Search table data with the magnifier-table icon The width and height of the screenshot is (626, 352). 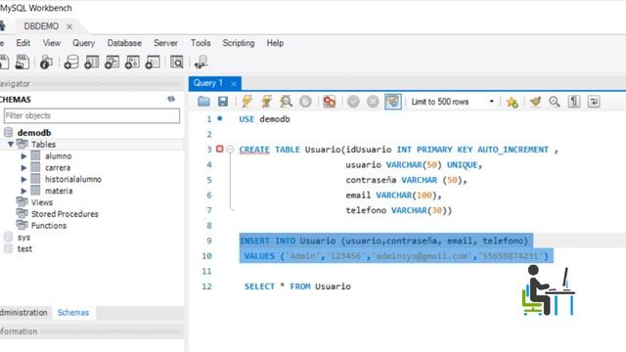point(176,63)
